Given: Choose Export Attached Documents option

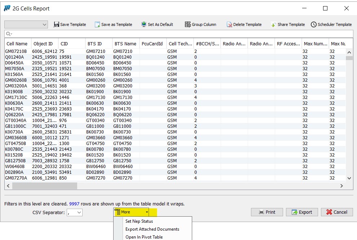Looking at the screenshot, I should click(152, 229).
